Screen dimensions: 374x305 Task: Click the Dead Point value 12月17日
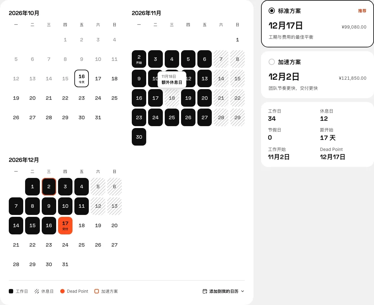pos(333,157)
